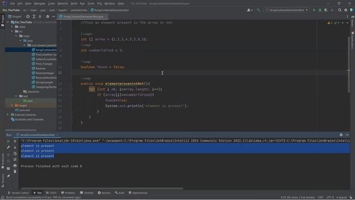The width and height of the screenshot is (355, 200).
Task: Open the Build menu
Action: click(x=74, y=3)
